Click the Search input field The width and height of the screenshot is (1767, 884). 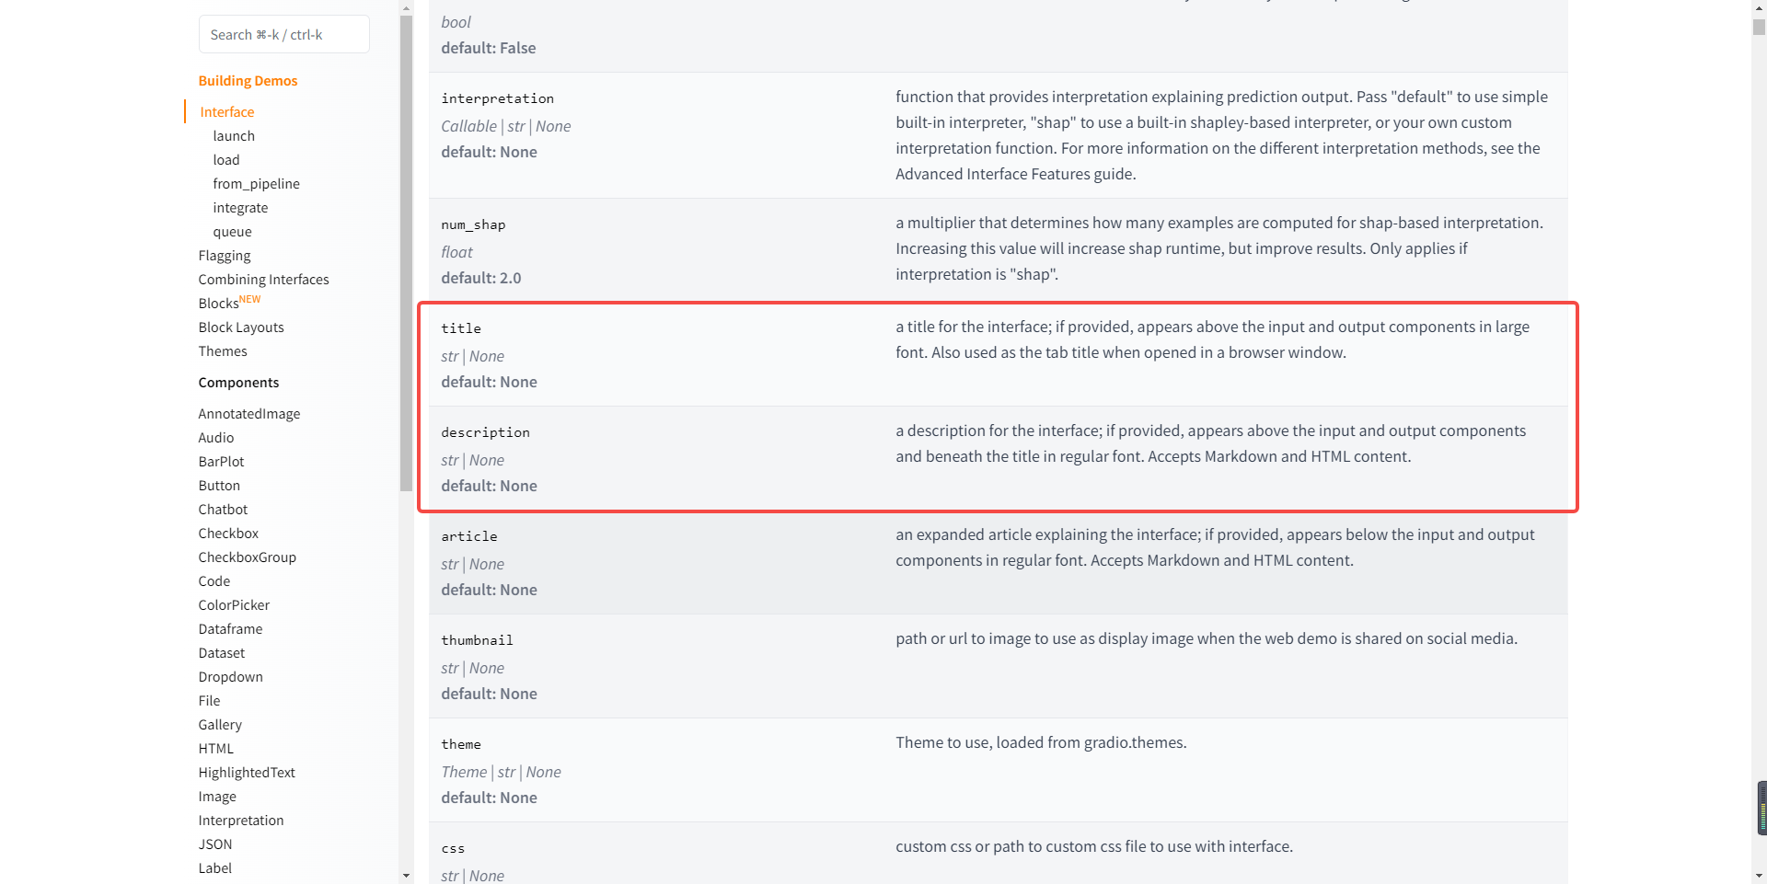point(283,35)
